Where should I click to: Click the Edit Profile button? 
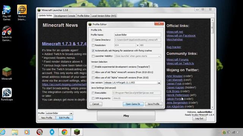[x=64, y=118]
